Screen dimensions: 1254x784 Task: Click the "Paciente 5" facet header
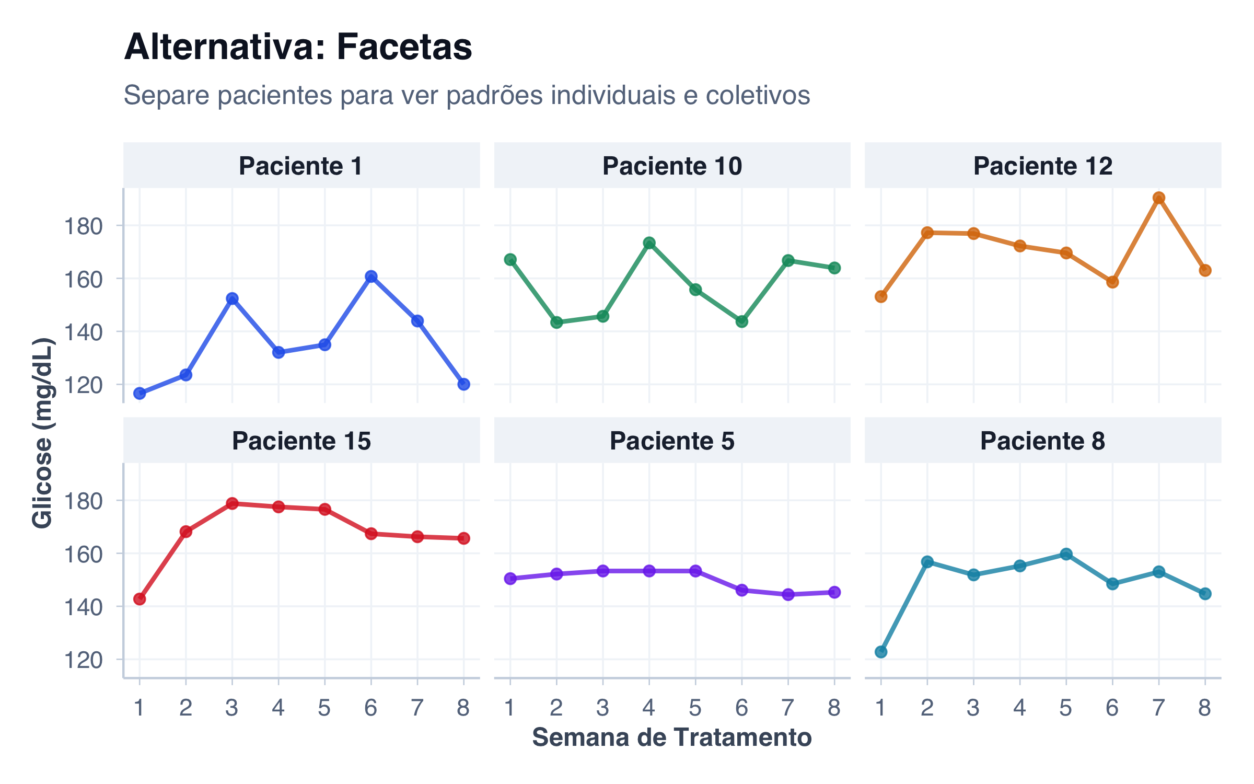point(672,441)
